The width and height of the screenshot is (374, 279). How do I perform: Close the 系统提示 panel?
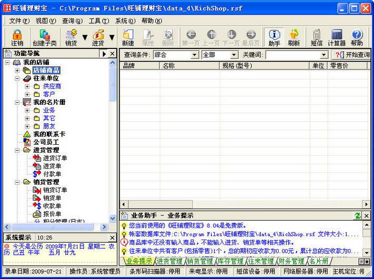tap(112, 237)
